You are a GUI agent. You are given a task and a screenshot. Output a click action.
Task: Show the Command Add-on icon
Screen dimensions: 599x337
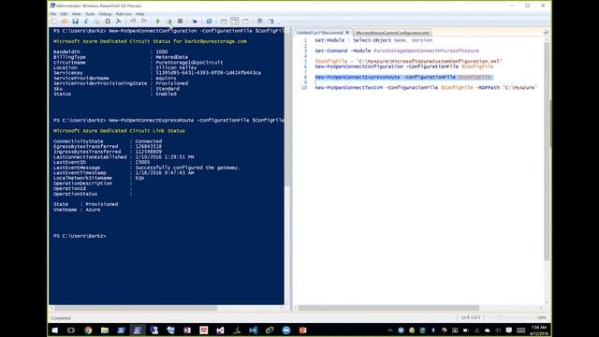270,22
